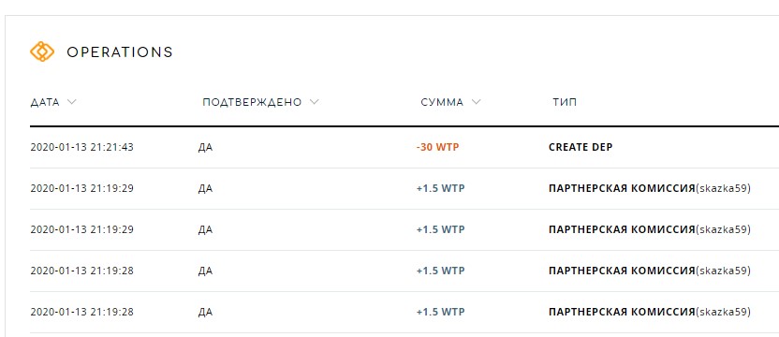Screen dimensions: 779x337
Task: Click ДА in the CREATE DEP row
Action: [x=205, y=148]
